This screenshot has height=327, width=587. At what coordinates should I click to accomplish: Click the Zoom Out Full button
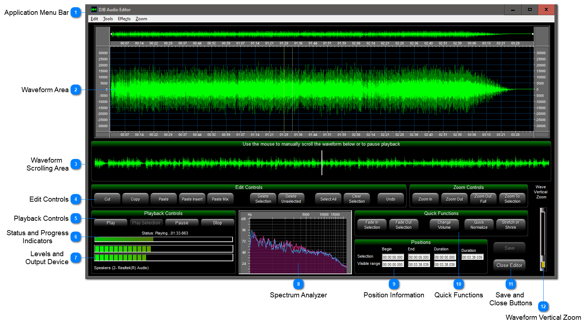(483, 199)
